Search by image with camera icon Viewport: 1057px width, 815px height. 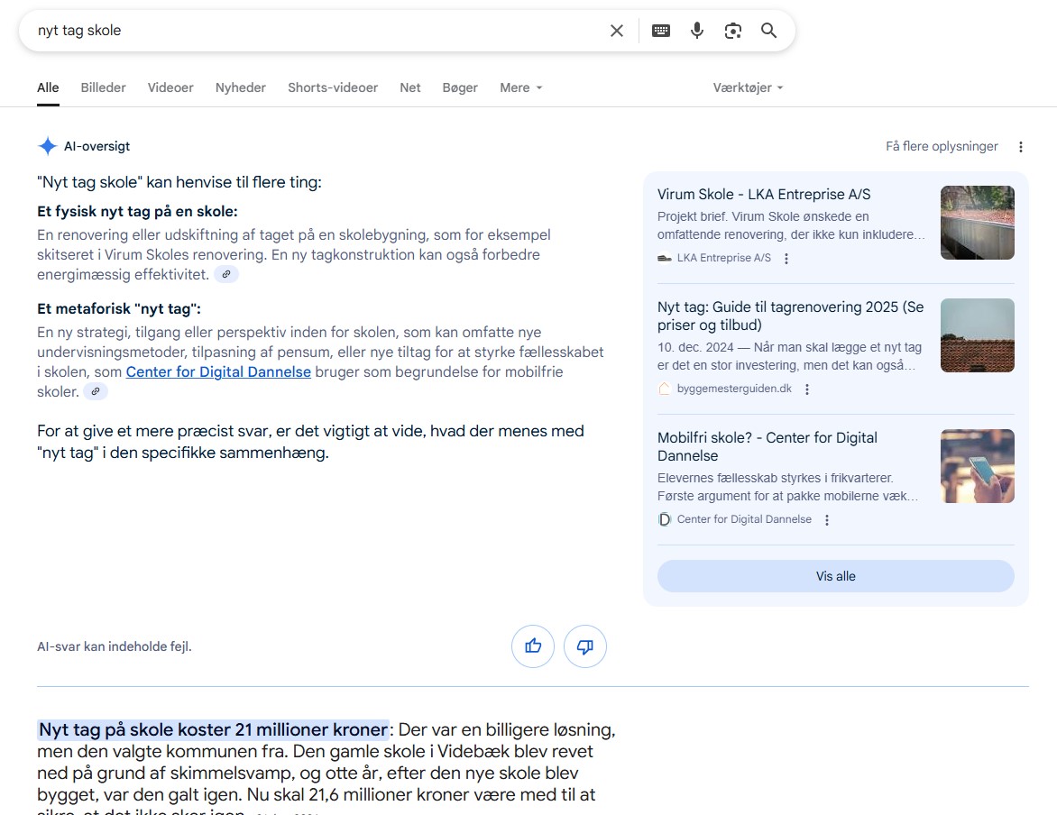pyautogui.click(x=733, y=31)
